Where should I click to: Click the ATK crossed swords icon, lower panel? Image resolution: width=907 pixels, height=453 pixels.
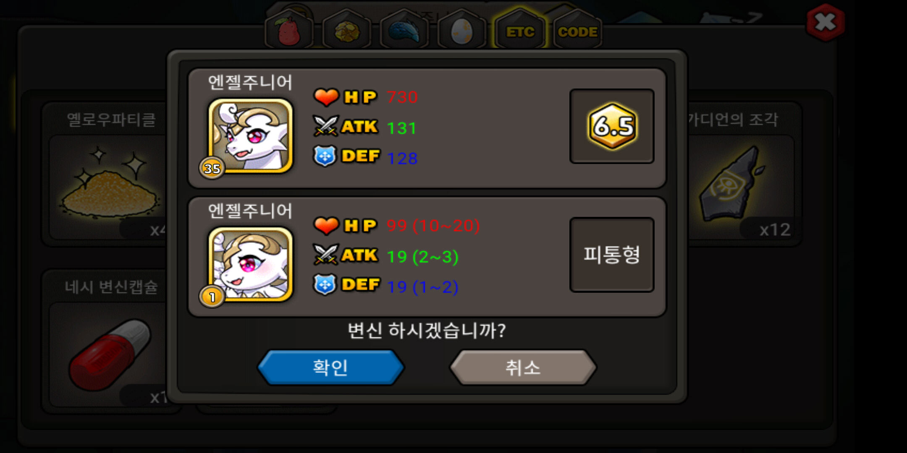point(326,255)
